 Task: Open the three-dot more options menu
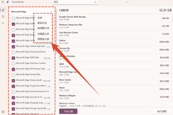coord(127,2)
